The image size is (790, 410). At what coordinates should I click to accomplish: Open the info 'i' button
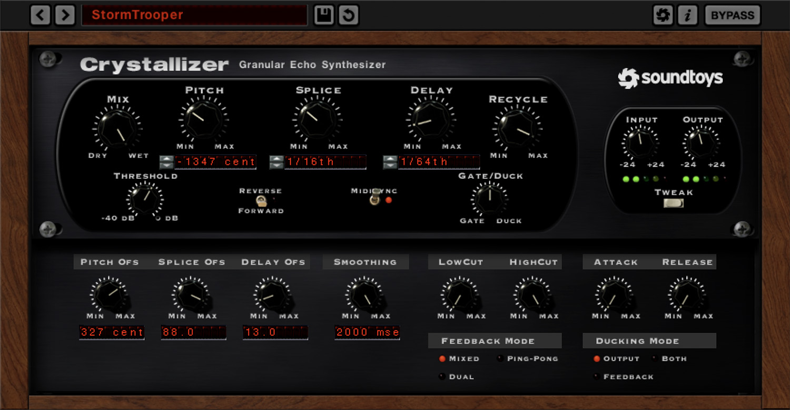687,15
